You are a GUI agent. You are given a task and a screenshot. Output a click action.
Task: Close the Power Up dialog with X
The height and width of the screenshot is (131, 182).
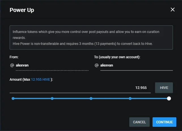coord(173,10)
